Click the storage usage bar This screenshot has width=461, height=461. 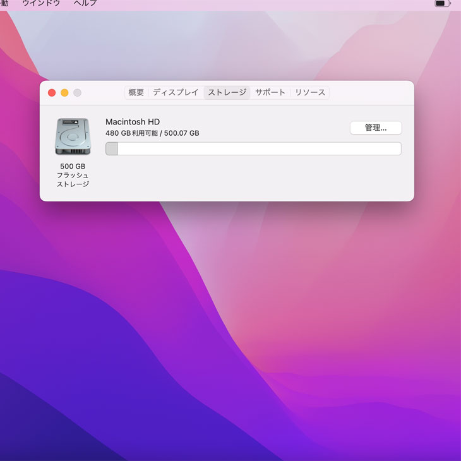(253, 149)
